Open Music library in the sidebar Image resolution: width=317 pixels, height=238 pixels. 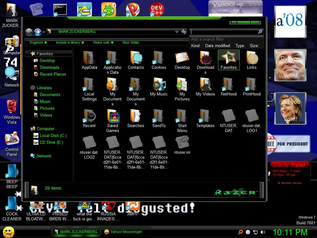pos(45,102)
